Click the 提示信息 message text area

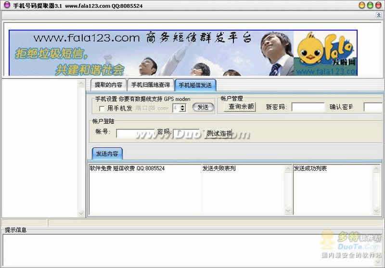pyautogui.click(x=192, y=250)
